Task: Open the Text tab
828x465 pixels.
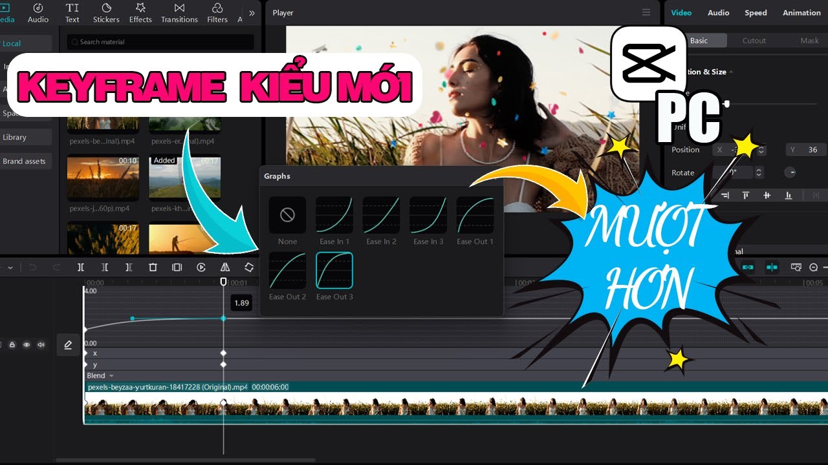Action: [72, 13]
